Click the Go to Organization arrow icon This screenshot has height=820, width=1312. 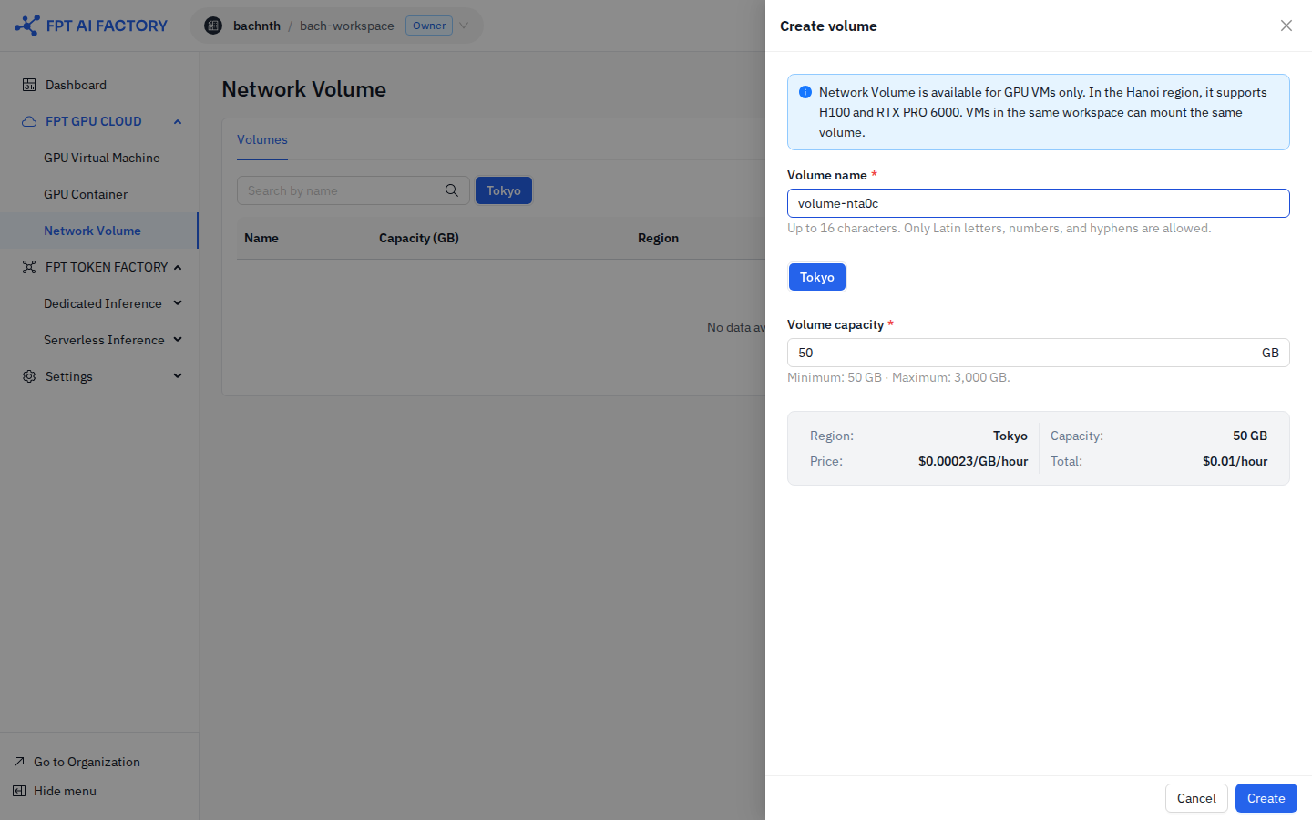(19, 762)
